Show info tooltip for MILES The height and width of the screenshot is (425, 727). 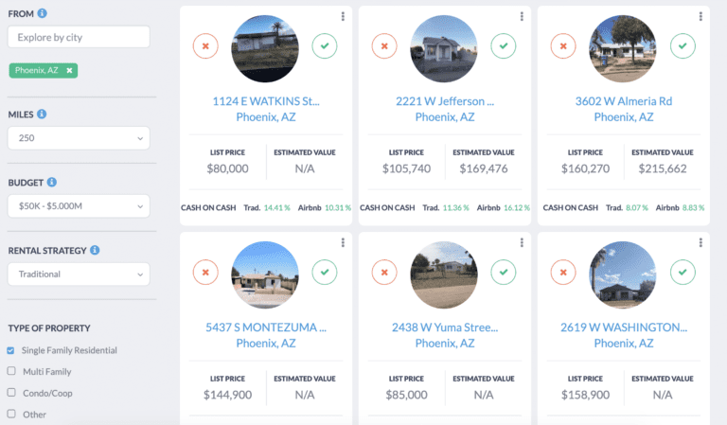tap(42, 115)
